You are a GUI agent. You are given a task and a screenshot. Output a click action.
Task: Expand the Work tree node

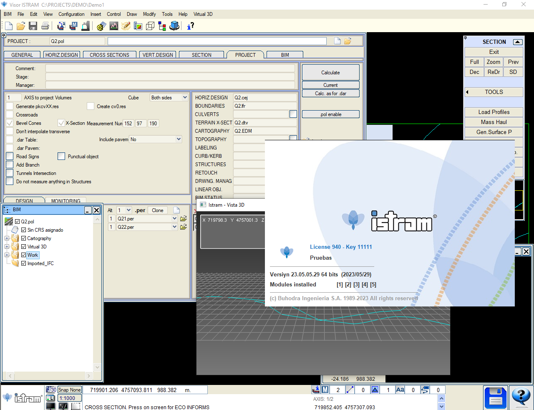(x=7, y=255)
